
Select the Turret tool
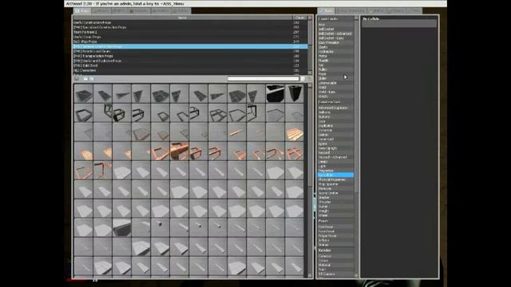point(335,206)
